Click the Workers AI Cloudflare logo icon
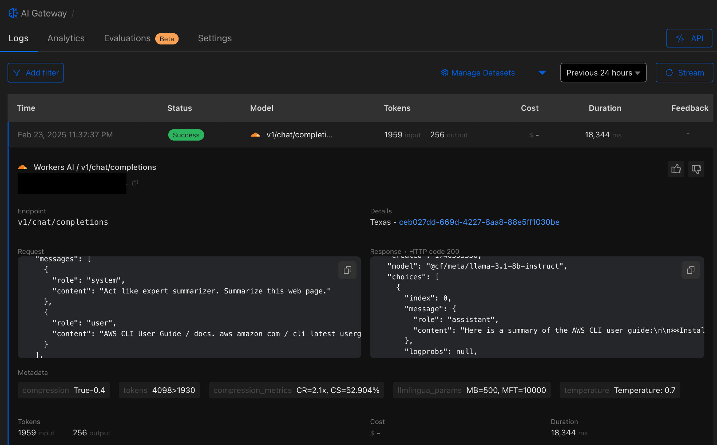The image size is (717, 445). tap(23, 167)
